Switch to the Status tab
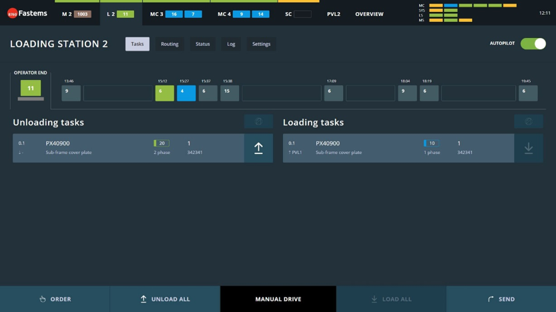The width and height of the screenshot is (556, 312). 202,44
